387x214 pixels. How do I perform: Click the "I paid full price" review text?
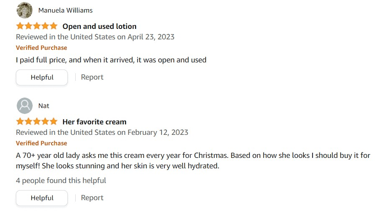pyautogui.click(x=111, y=60)
